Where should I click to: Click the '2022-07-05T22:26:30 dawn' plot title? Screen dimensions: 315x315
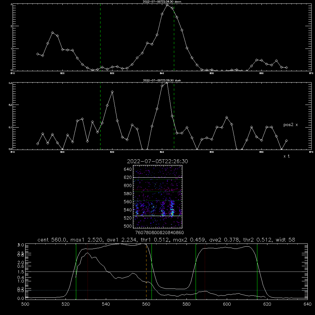click(162, 2)
